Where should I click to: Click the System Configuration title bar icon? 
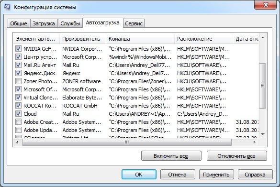(x=7, y=7)
